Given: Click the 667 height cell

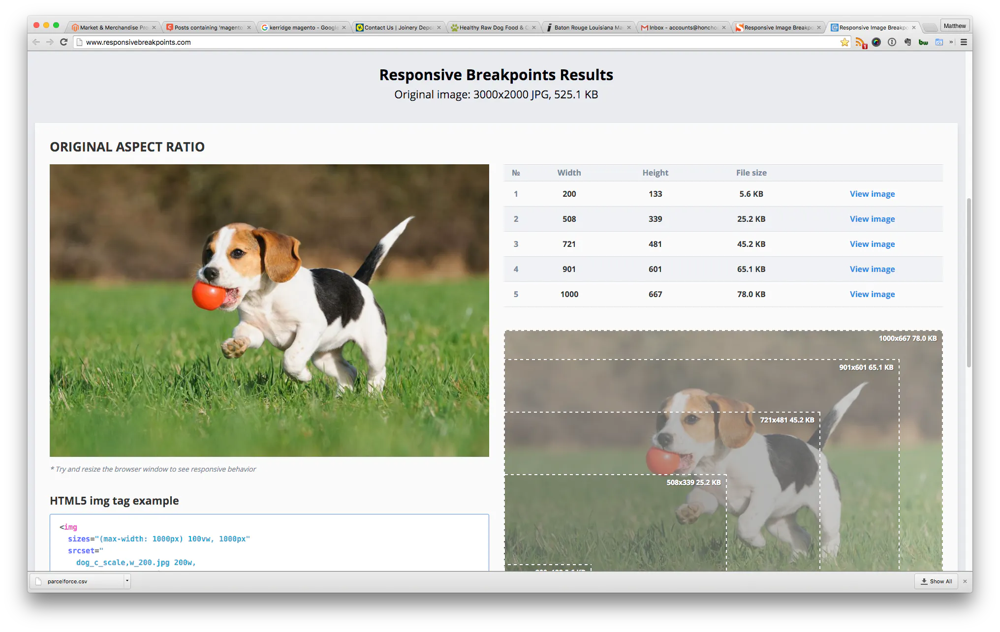Looking at the screenshot, I should click(x=655, y=294).
